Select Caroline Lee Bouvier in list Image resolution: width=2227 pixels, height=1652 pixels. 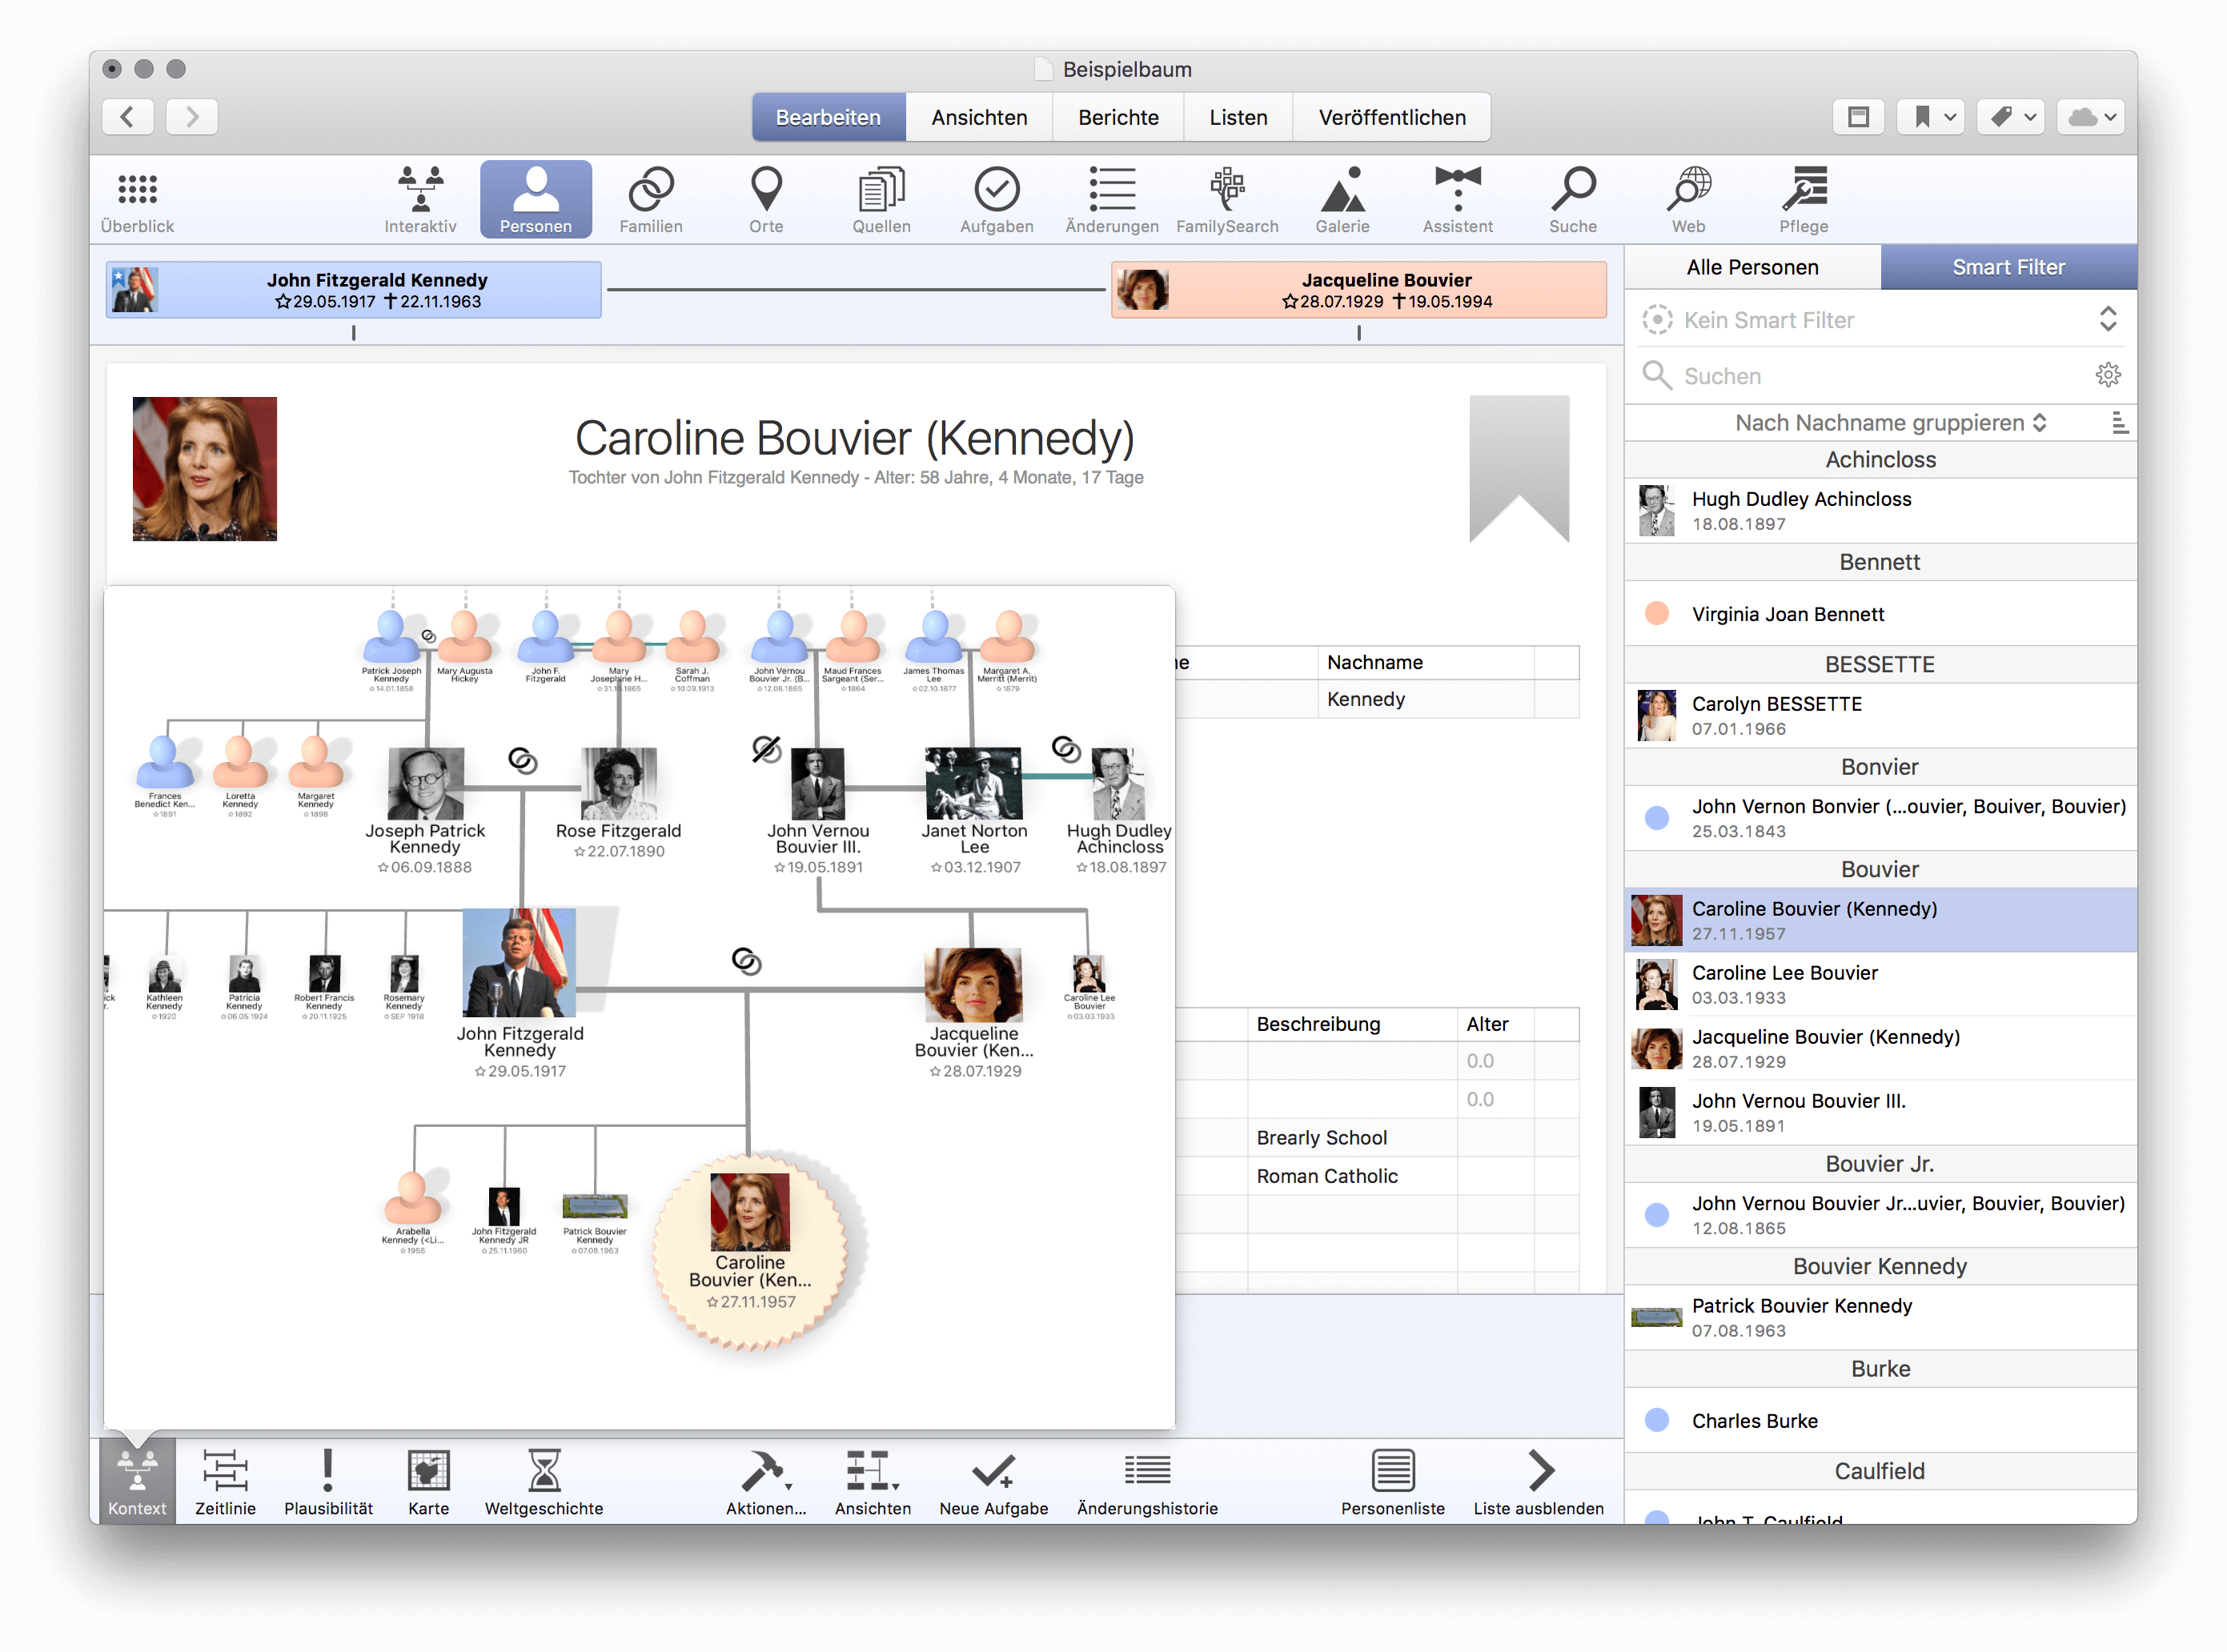point(1880,984)
